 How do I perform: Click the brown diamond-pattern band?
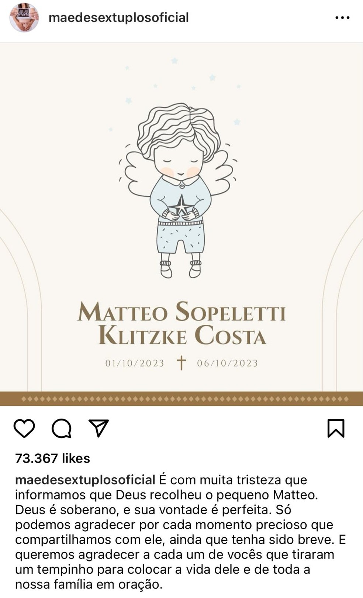click(x=181, y=399)
